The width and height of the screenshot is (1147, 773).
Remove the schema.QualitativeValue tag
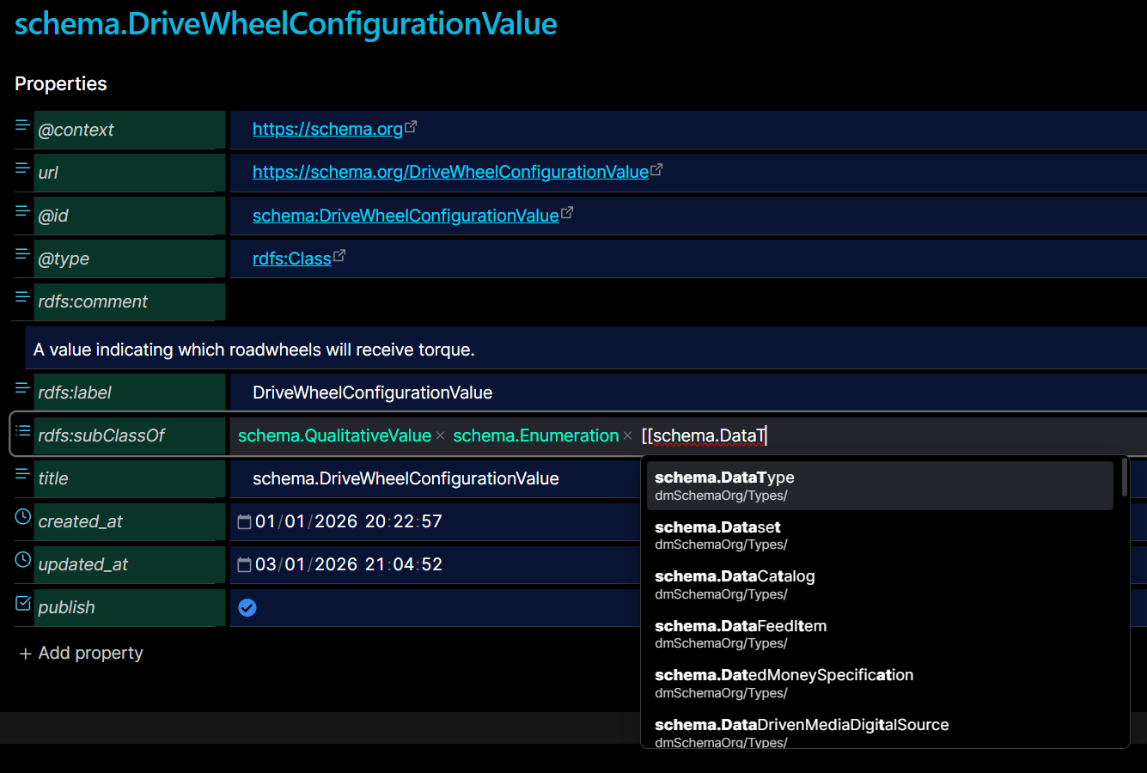pos(440,436)
